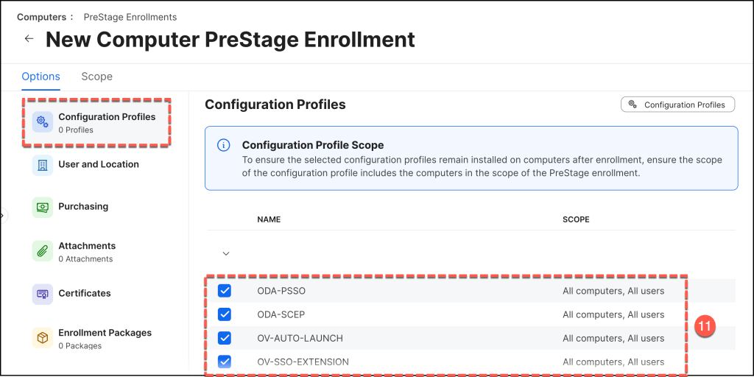Click the Enrollment Packages box icon
This screenshot has height=377, width=754.
click(x=42, y=338)
